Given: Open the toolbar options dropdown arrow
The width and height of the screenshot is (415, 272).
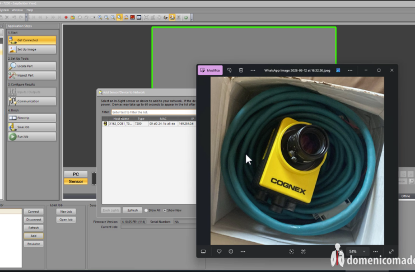Looking at the screenshot, I should (x=192, y=17).
